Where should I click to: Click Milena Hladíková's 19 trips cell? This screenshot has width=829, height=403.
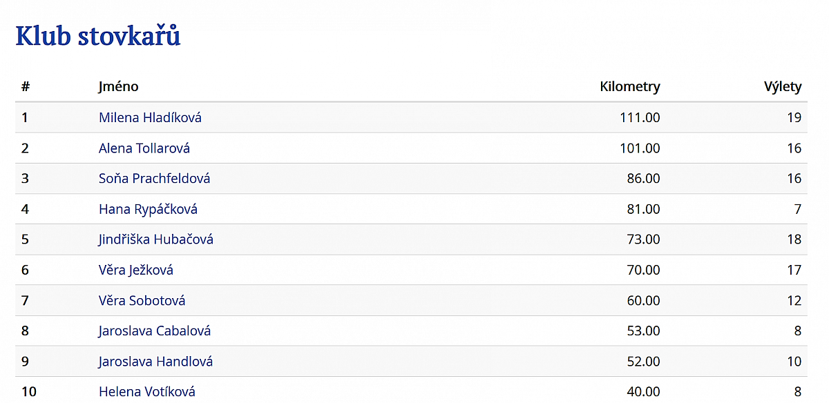[794, 118]
